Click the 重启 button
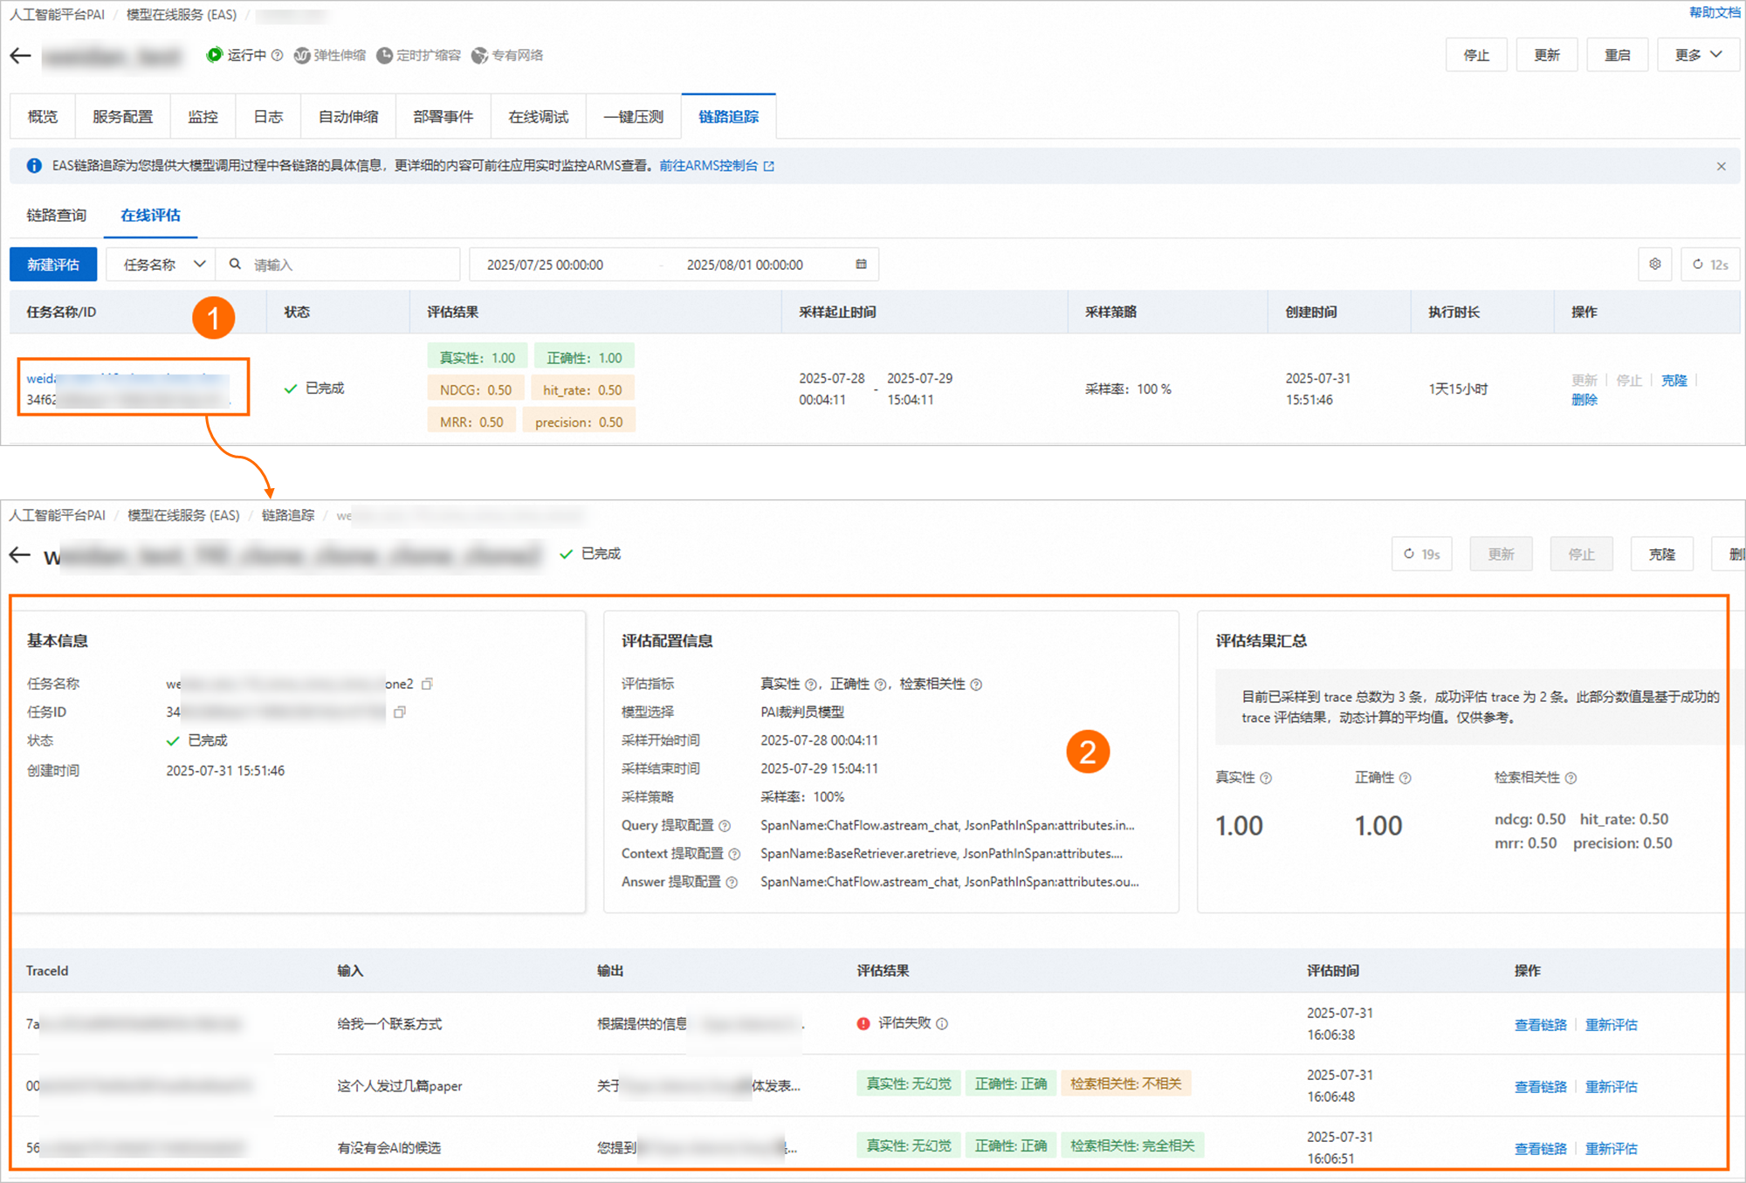Viewport: 1746px width, 1183px height. pyautogui.click(x=1618, y=55)
